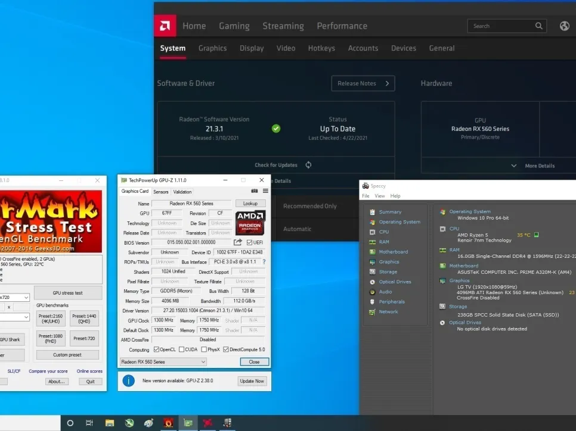Select Operating System in Speccy sidebar
This screenshot has width=576, height=431.
pyautogui.click(x=400, y=222)
